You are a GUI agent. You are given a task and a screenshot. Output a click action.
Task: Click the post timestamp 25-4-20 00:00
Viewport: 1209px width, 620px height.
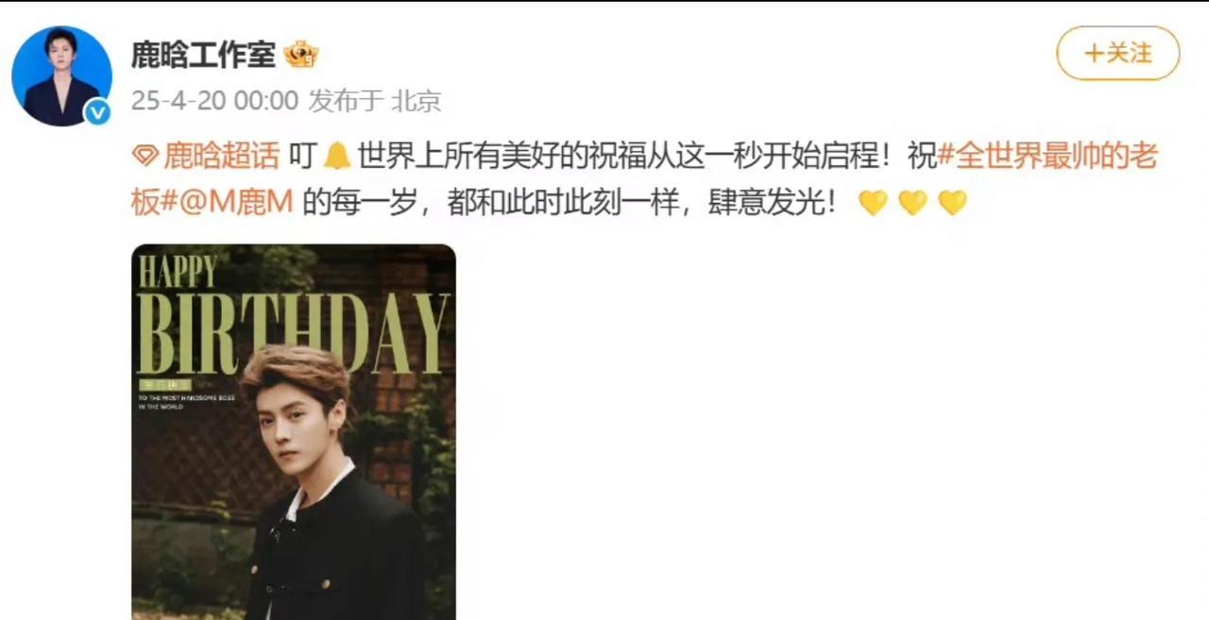[214, 101]
